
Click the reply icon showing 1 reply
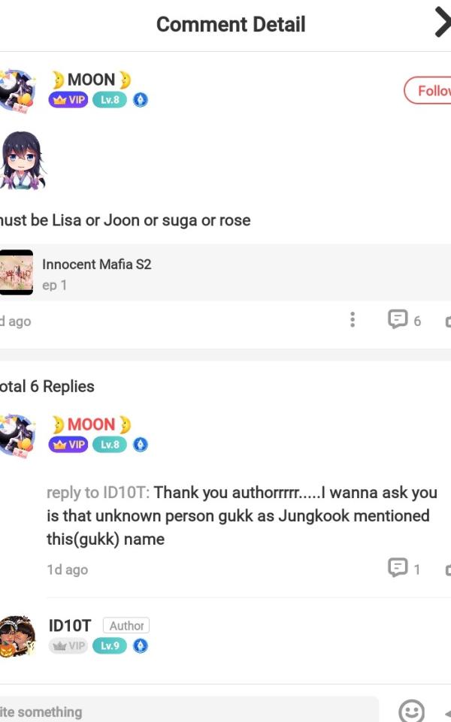point(398,568)
